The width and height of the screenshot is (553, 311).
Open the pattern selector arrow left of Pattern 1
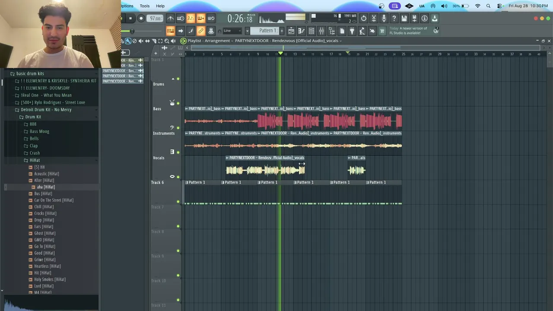tap(247, 31)
